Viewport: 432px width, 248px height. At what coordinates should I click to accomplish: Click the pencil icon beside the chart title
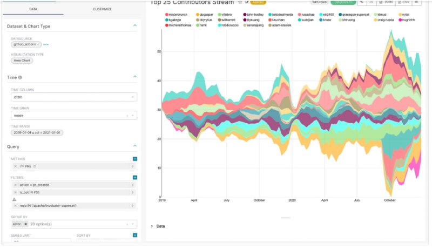[247, 2]
